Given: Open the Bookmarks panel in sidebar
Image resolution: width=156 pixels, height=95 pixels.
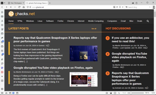Looking at the screenshot, I should tap(2, 12).
